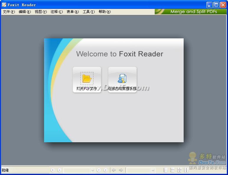Click the 就绪 status text
The image size is (228, 175).
pos(5,170)
